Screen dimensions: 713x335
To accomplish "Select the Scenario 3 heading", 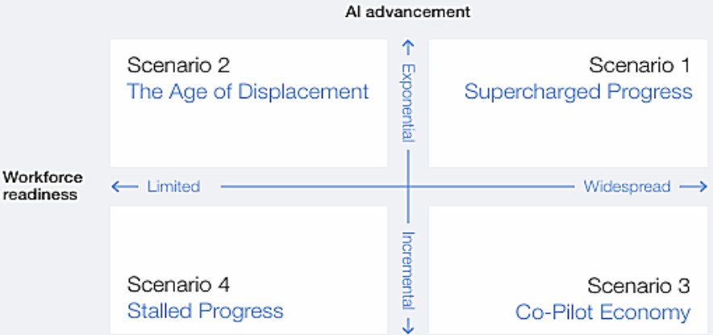I will pos(638,286).
